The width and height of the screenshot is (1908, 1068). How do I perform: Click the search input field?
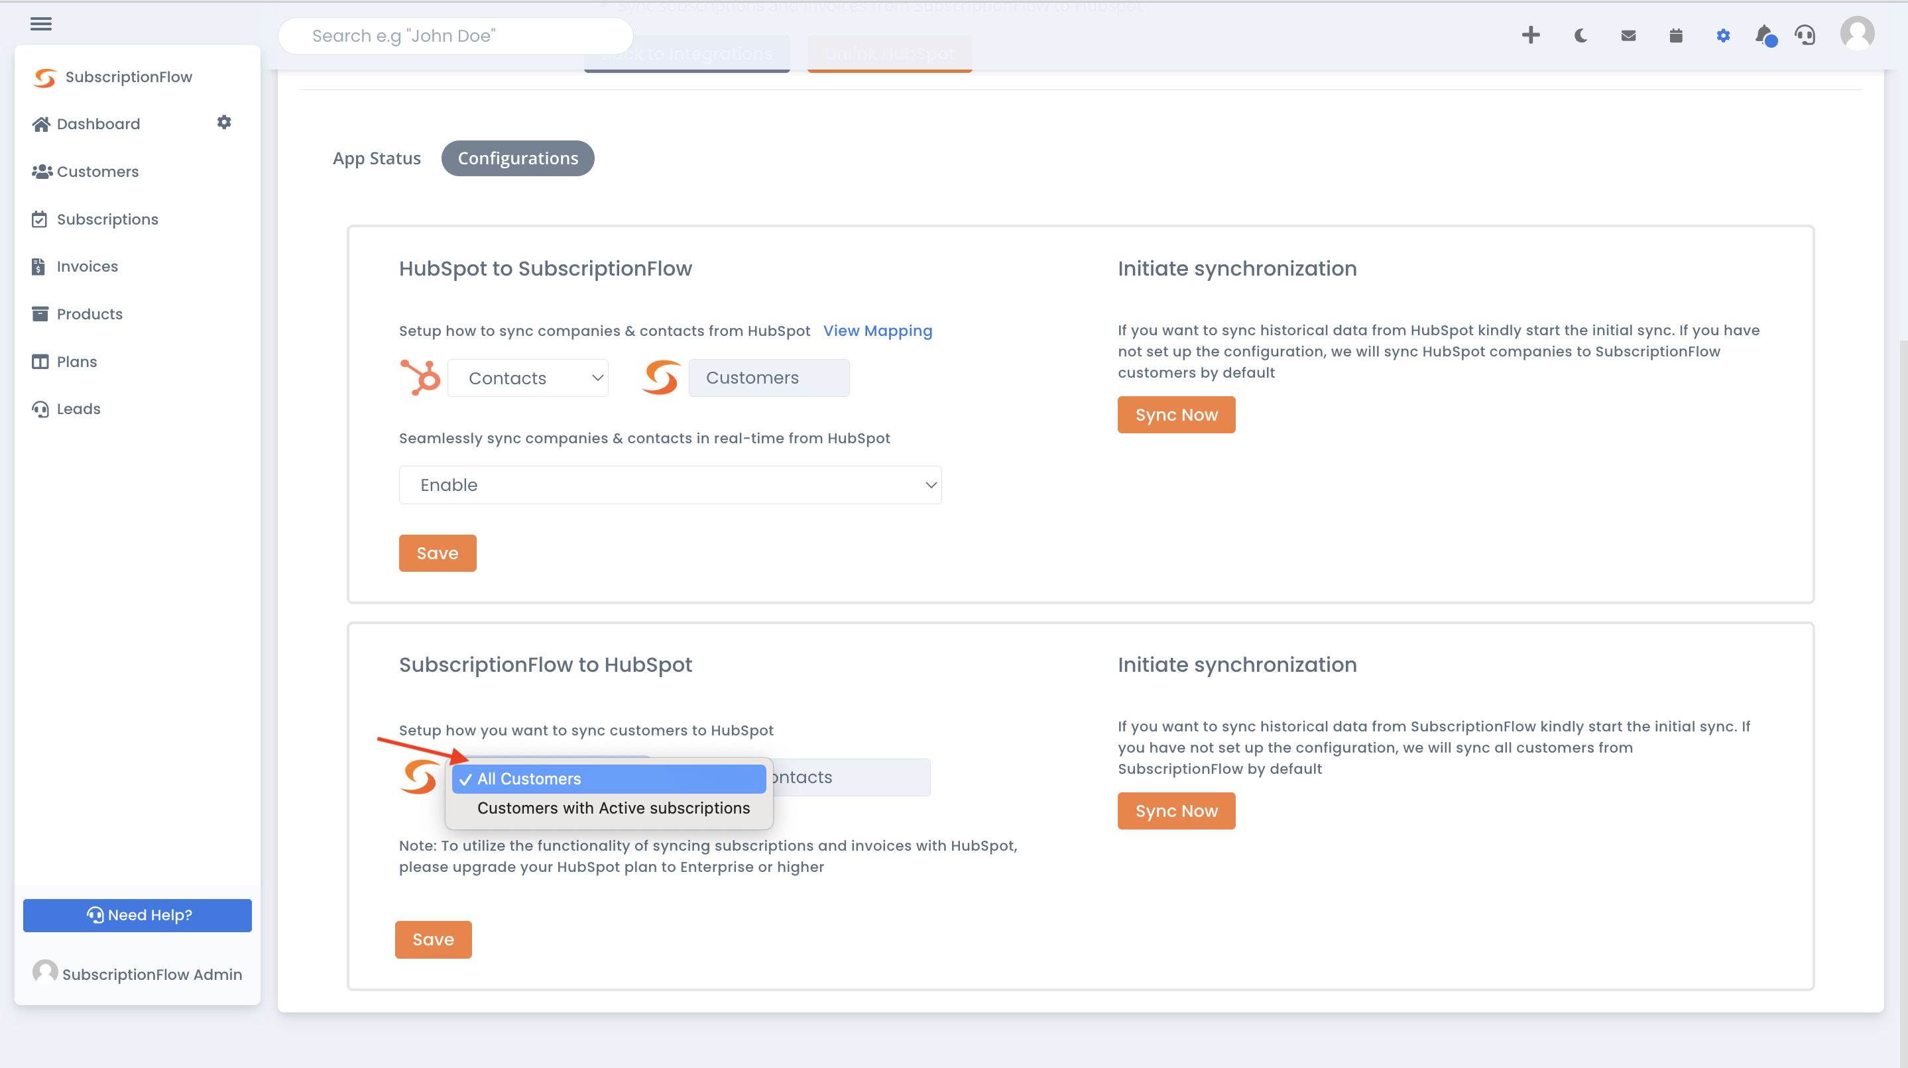455,36
